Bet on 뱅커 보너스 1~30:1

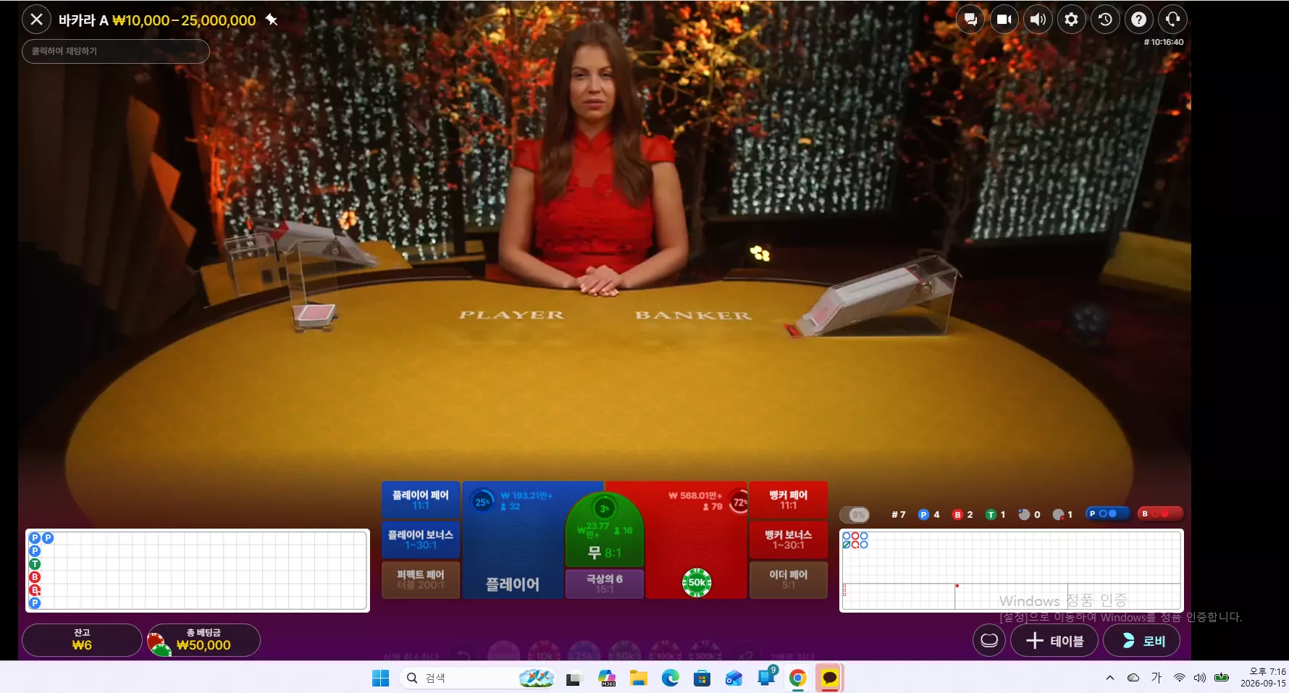click(x=789, y=539)
